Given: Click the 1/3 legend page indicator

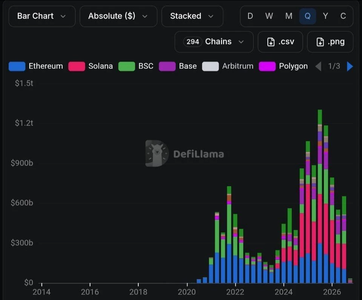Looking at the screenshot, I should 334,66.
